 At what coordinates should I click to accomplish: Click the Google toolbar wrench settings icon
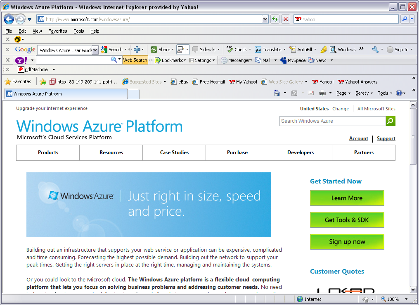tap(375, 50)
